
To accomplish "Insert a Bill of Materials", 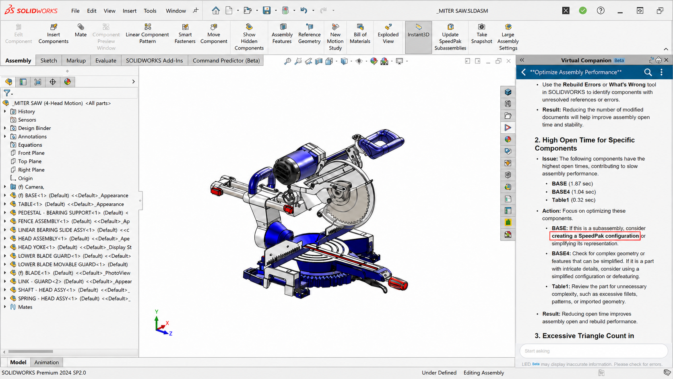I will coord(360,34).
